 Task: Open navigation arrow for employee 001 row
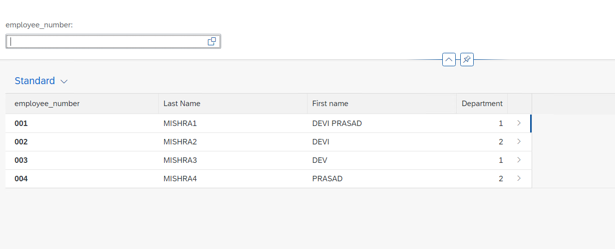click(x=519, y=123)
